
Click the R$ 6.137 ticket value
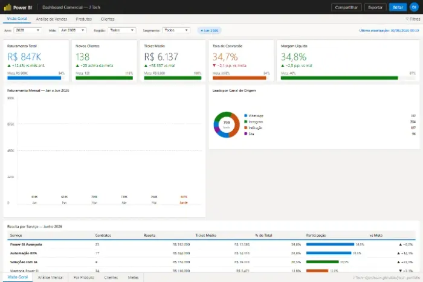point(161,57)
